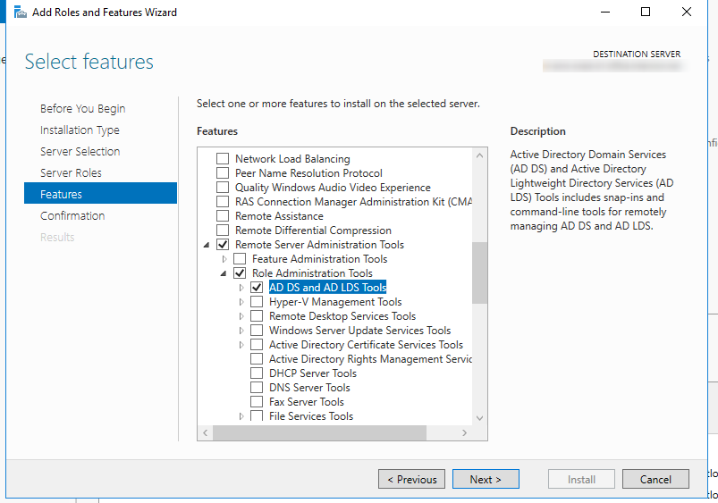718x503 pixels.
Task: Expand the Feature Administration Tools node
Action: coord(224,259)
